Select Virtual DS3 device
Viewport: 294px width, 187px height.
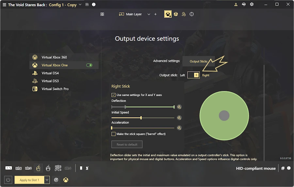[64, 81]
